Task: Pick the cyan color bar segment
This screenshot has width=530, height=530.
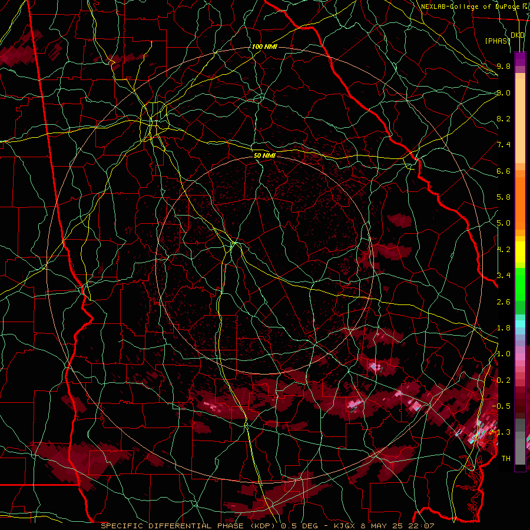Action: click(520, 324)
